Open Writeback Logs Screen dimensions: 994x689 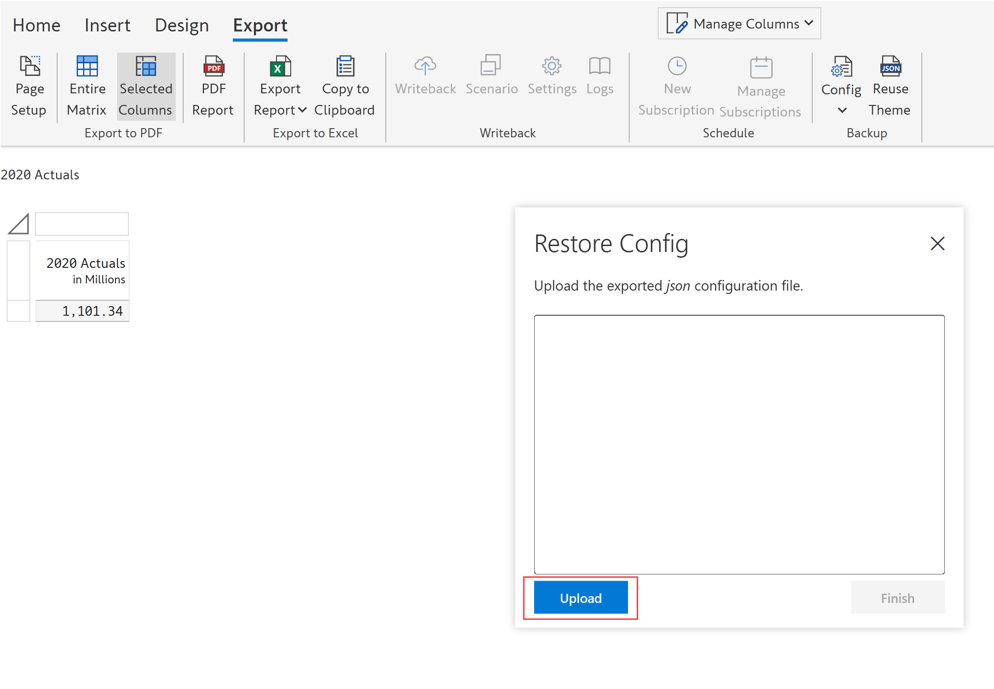tap(599, 75)
